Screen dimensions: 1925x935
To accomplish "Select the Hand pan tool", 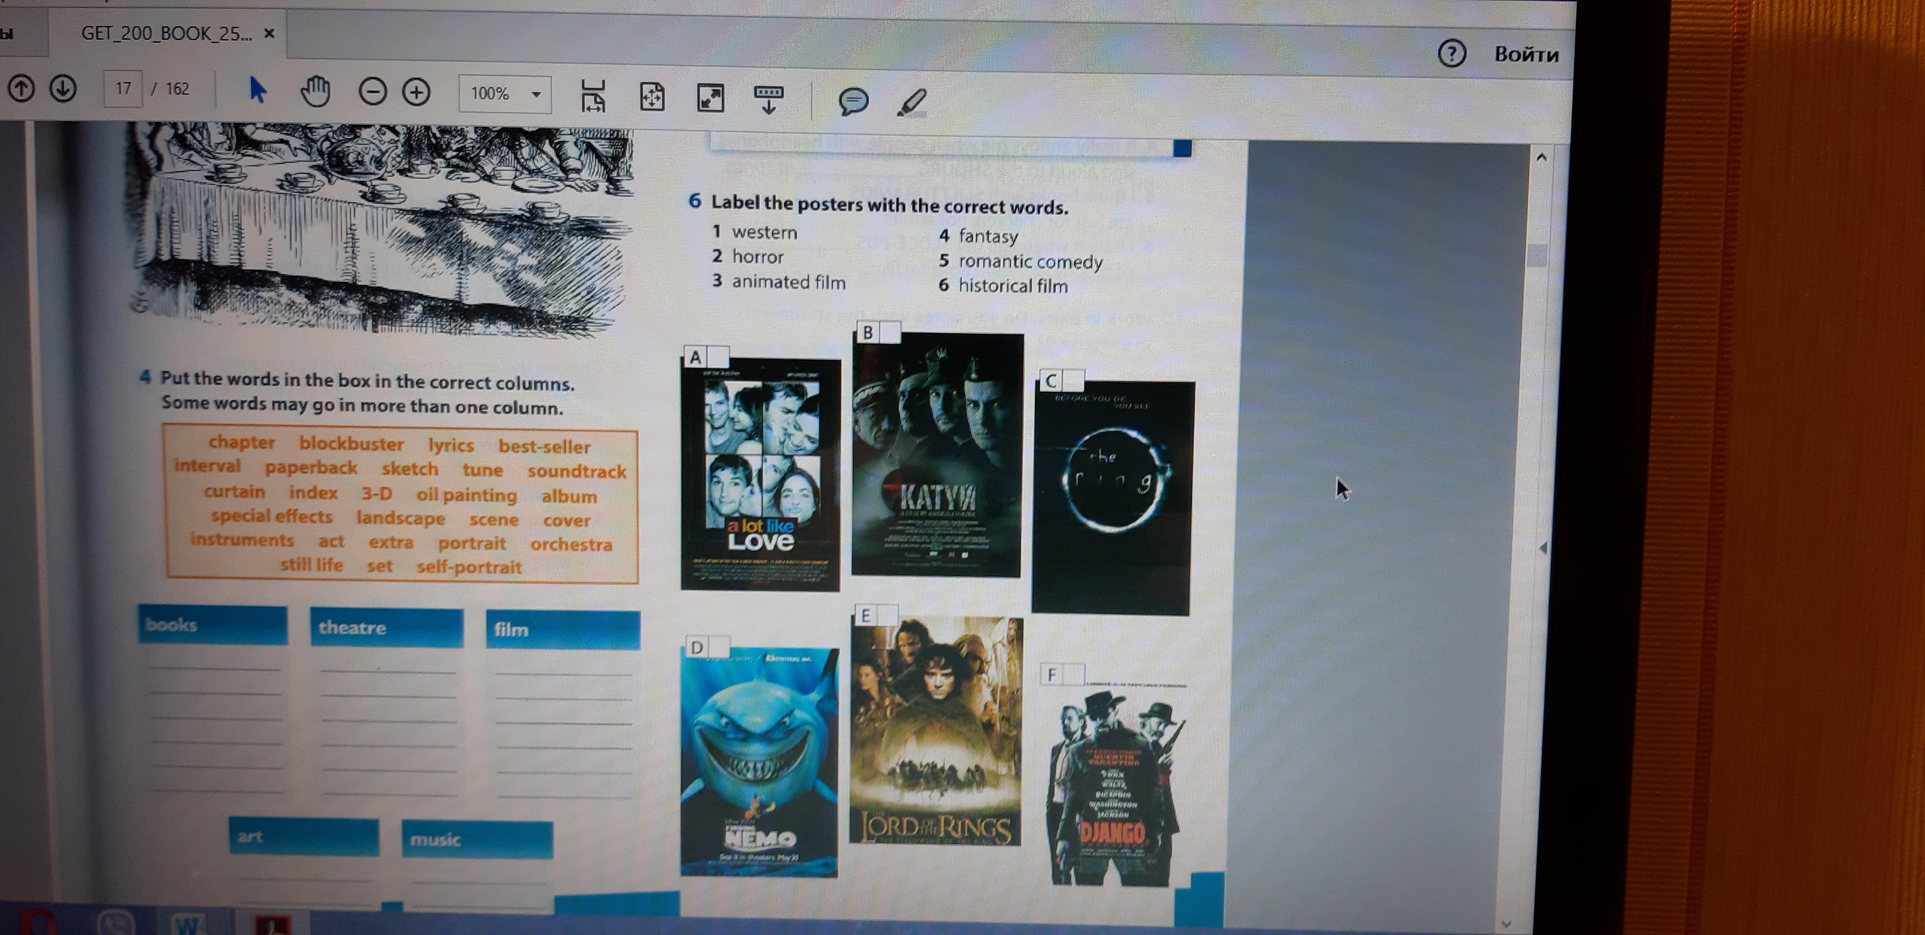I will click(315, 92).
